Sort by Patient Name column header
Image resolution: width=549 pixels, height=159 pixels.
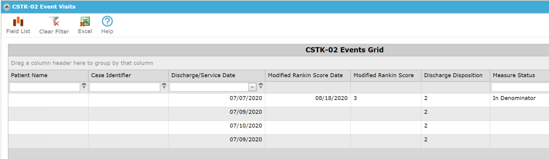49,76
